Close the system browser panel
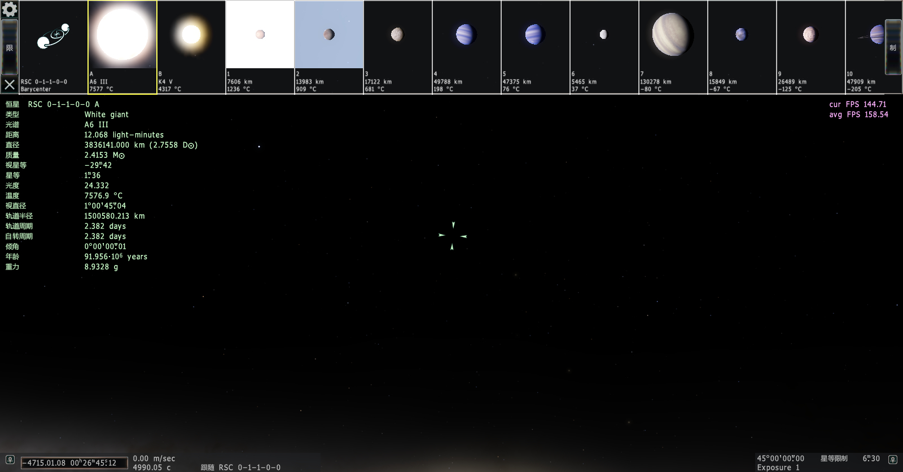903x472 pixels. (x=10, y=85)
